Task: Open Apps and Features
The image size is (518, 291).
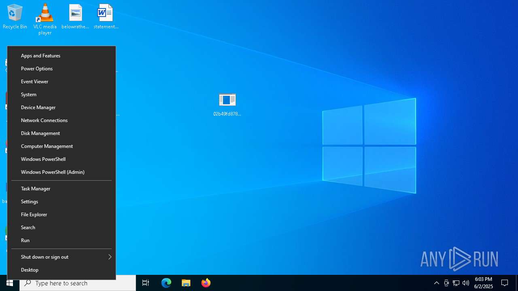Action: (x=62, y=56)
